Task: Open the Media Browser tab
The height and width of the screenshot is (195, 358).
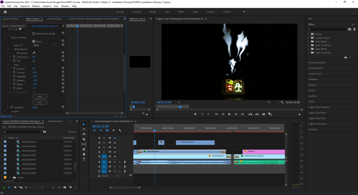Action: point(55,121)
